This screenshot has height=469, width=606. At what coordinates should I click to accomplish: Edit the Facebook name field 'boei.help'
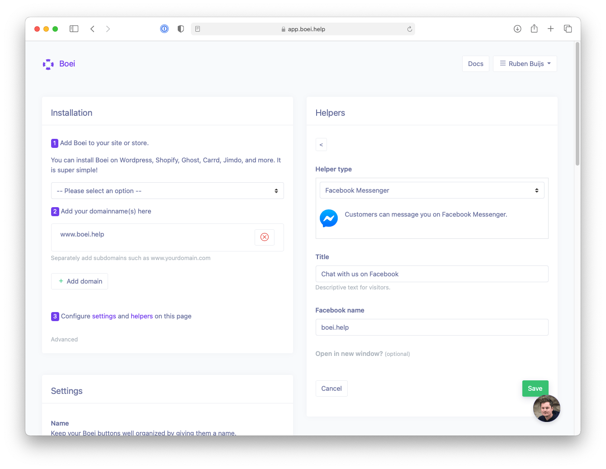coord(432,327)
